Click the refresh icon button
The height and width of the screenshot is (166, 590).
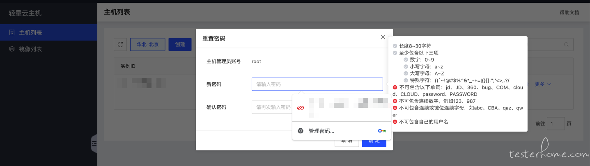120,44
